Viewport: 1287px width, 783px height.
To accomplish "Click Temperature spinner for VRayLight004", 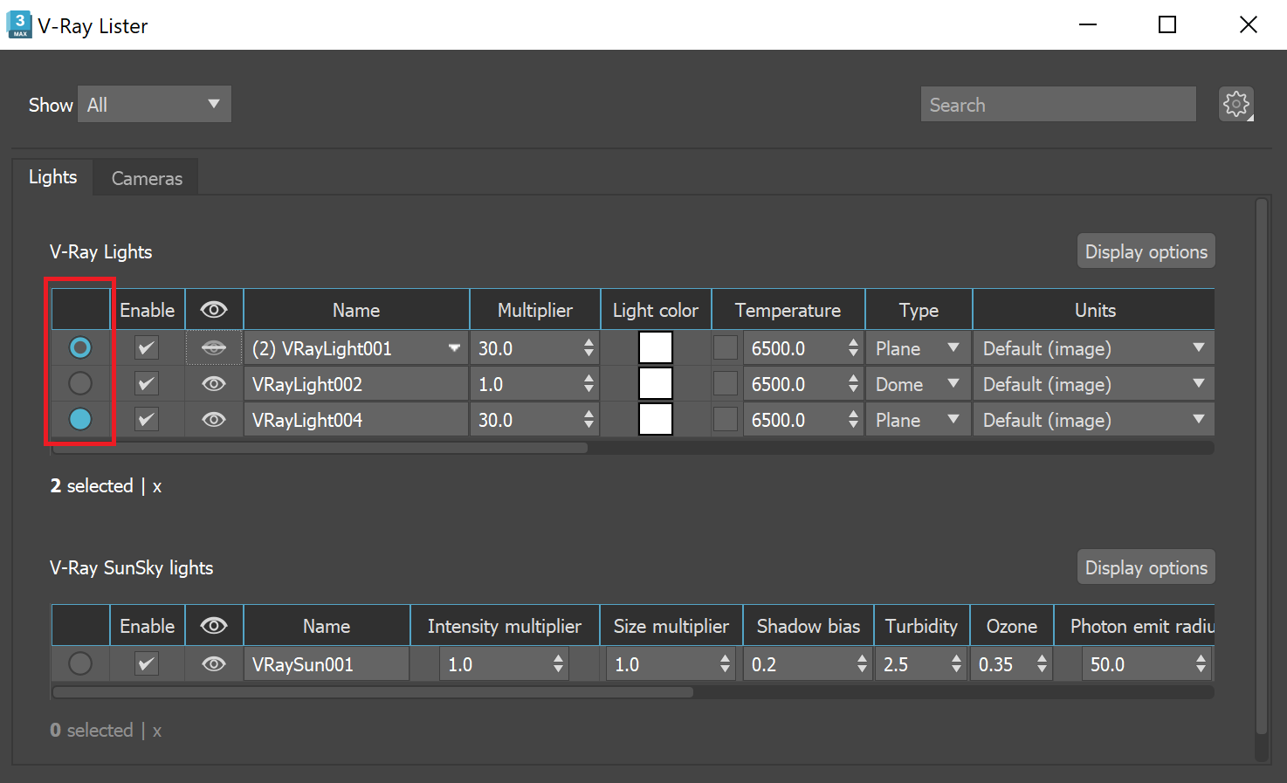I will click(853, 420).
